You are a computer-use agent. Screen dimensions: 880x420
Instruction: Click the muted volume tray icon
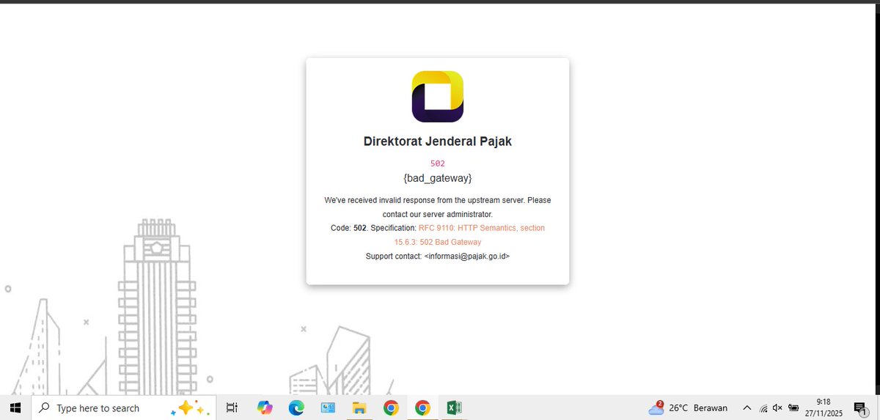coord(778,408)
